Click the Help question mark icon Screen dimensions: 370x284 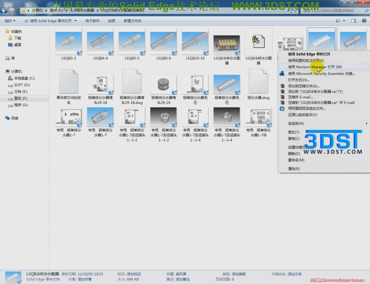364,21
